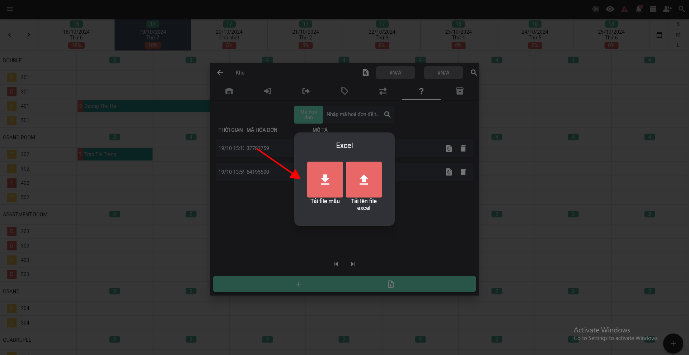Image resolution: width=689 pixels, height=355 pixels.
Task: Select the 19/10/2024 Thứ 7 column header
Action: (153, 35)
